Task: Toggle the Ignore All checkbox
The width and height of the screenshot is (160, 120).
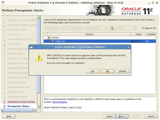Action: tap(143, 28)
